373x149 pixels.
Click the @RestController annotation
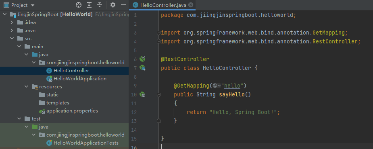click(x=185, y=59)
